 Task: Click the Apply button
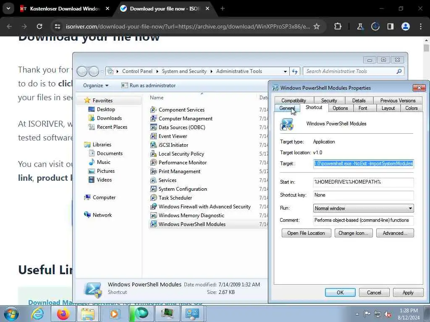408,292
